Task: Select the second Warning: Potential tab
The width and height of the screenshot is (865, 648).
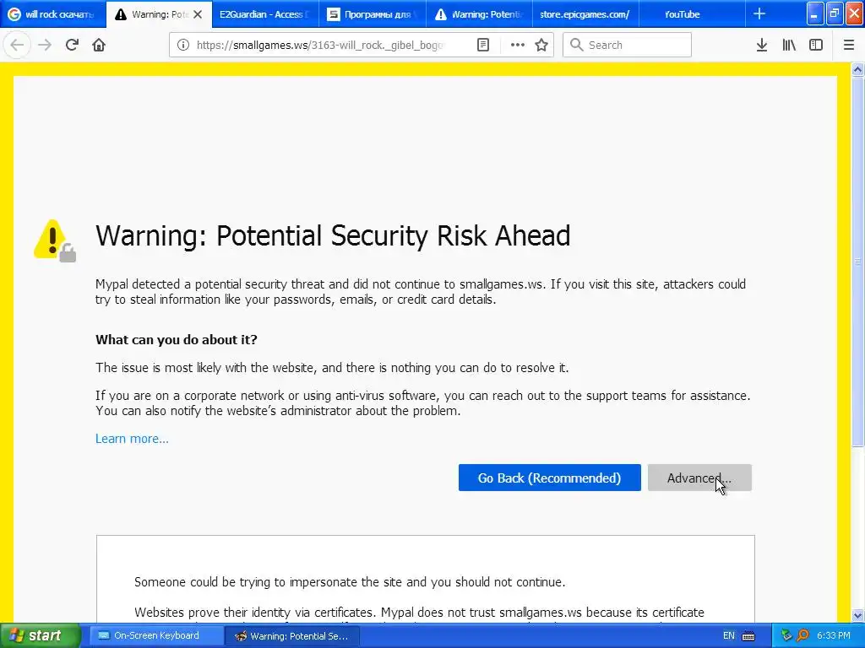Action: [x=479, y=14]
